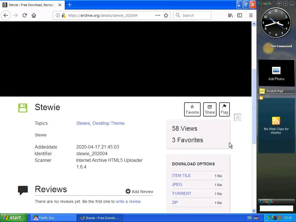
Task: Click the Google logo at sidebar top
Action: point(265,3)
